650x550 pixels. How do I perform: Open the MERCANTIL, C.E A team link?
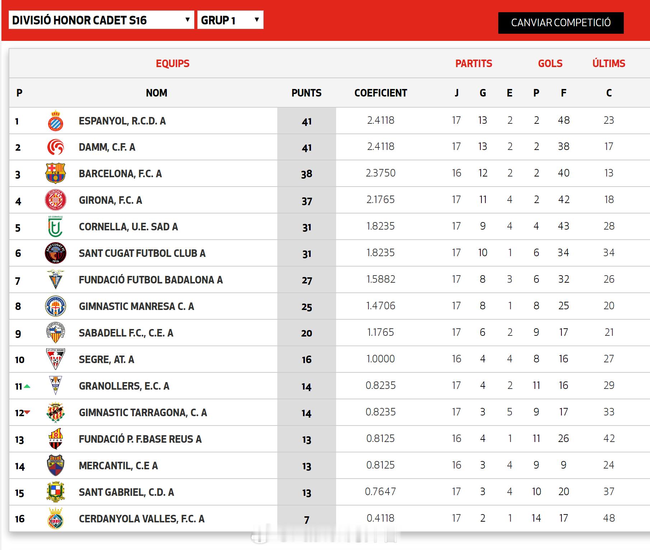click(118, 466)
